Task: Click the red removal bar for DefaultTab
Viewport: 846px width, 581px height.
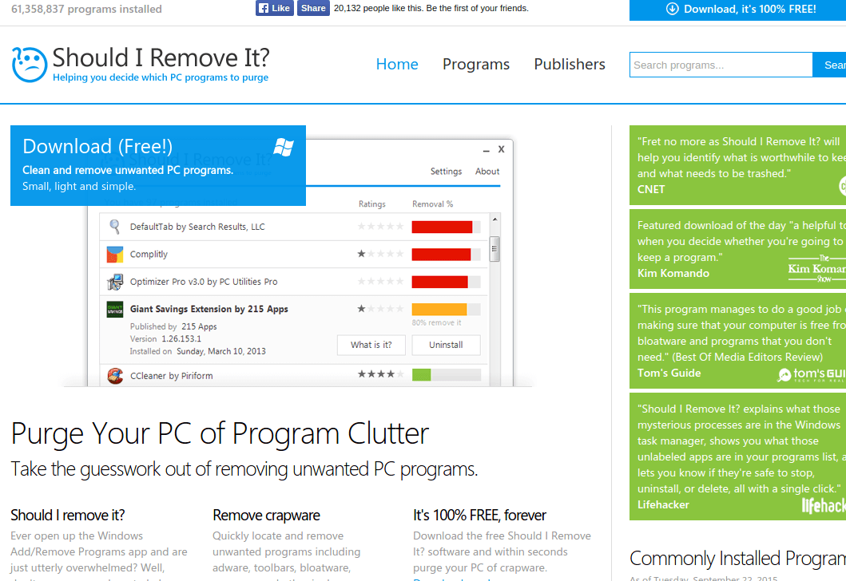Action: pos(442,227)
